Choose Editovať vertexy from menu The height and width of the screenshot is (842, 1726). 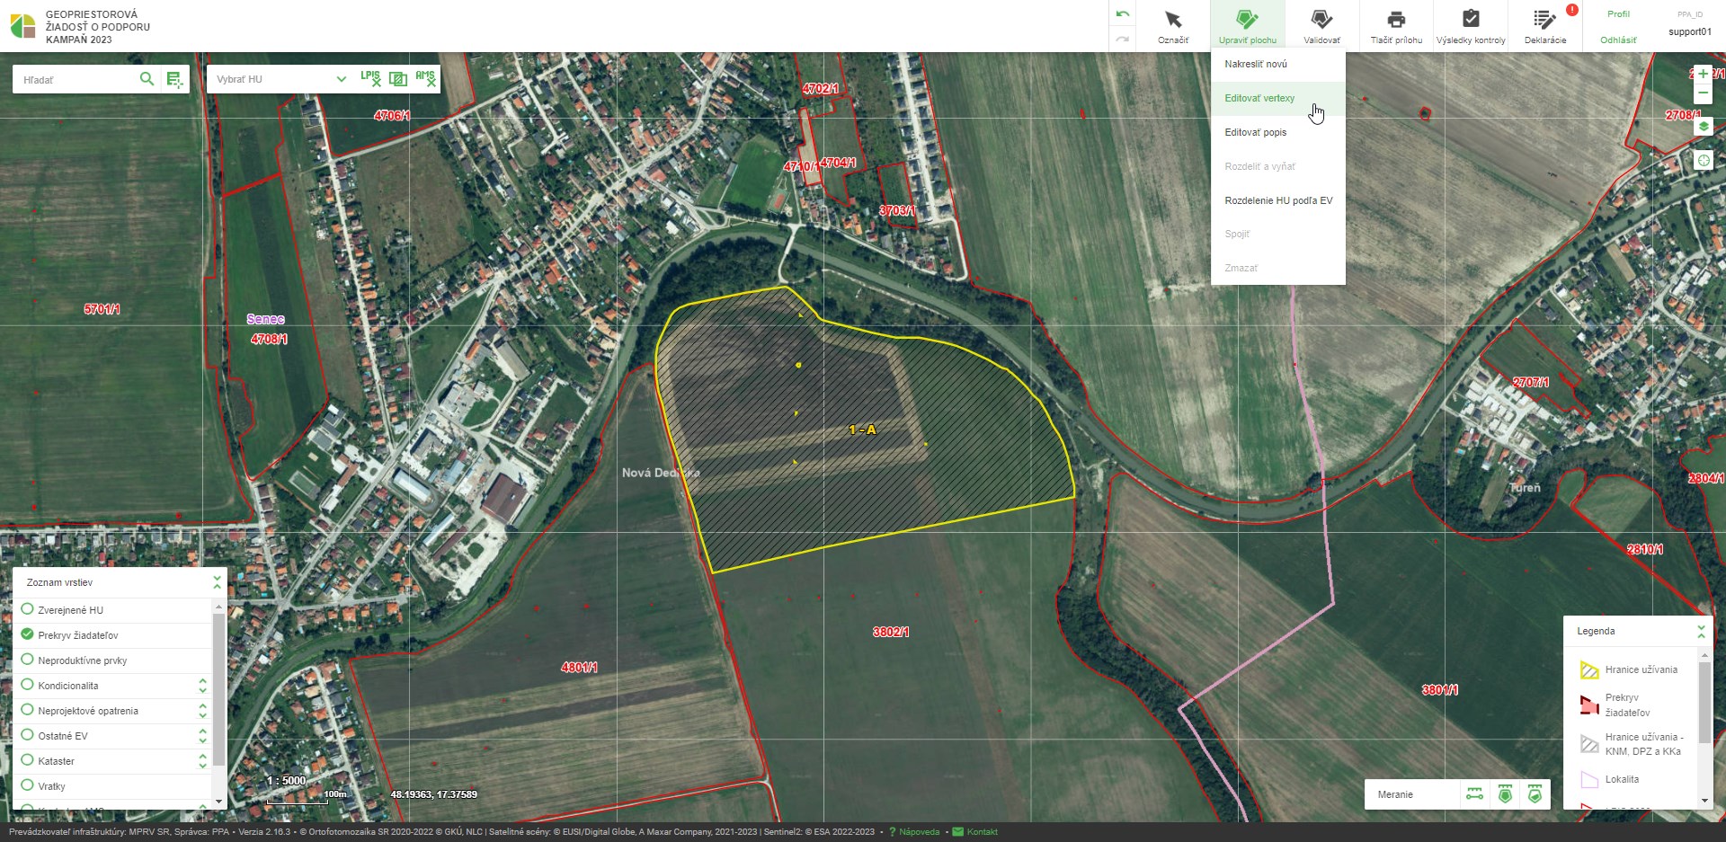[1259, 98]
